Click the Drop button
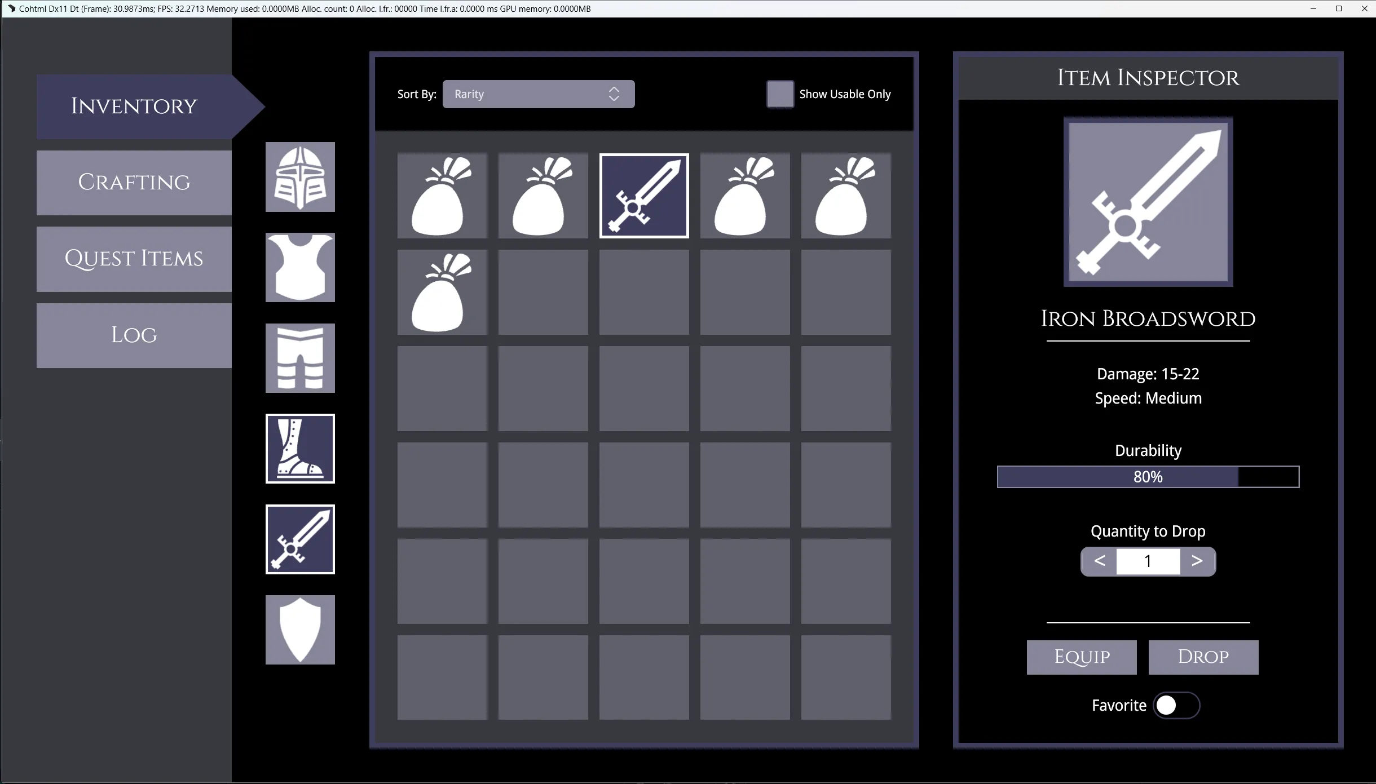 (1203, 657)
